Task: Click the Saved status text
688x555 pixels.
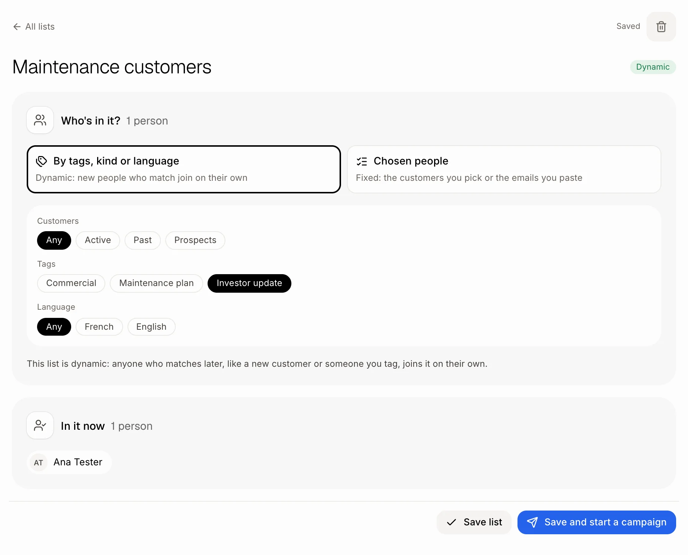Action: 628,26
